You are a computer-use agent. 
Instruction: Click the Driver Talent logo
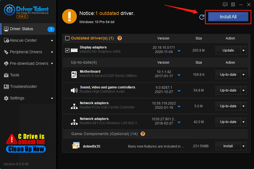pyautogui.click(x=26, y=11)
